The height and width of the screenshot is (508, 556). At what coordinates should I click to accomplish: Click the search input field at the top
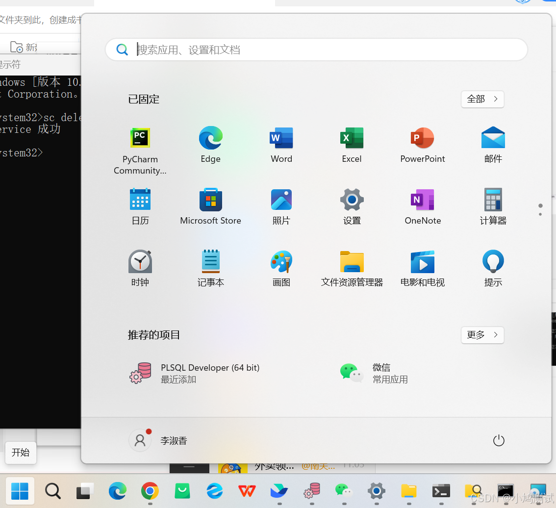tap(316, 49)
